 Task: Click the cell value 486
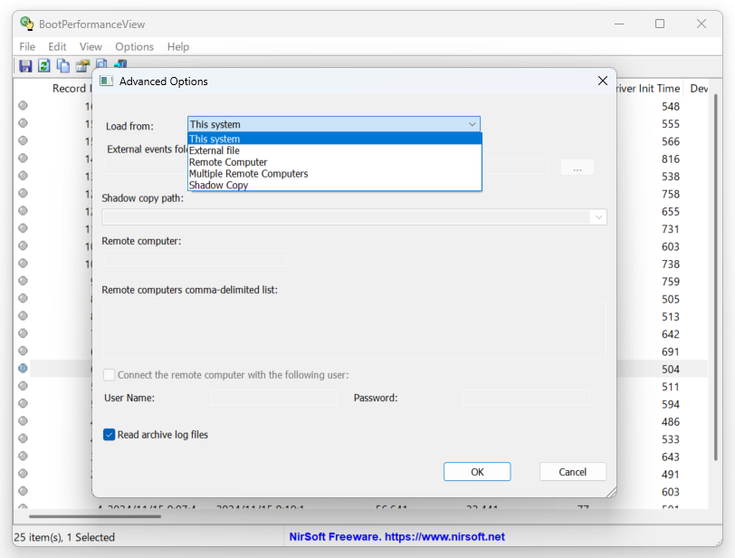[671, 421]
